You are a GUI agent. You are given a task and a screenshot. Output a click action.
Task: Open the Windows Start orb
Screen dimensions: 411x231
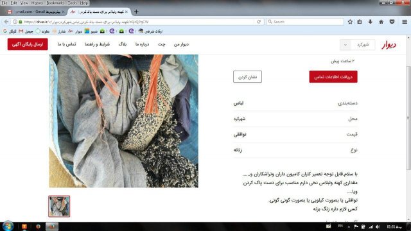coord(8,226)
